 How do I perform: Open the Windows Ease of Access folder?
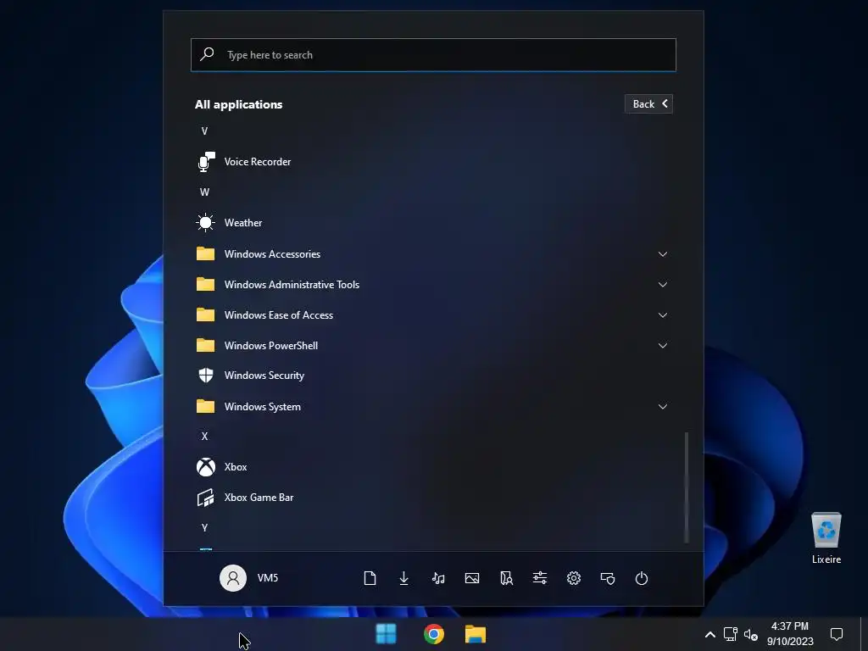click(x=435, y=315)
